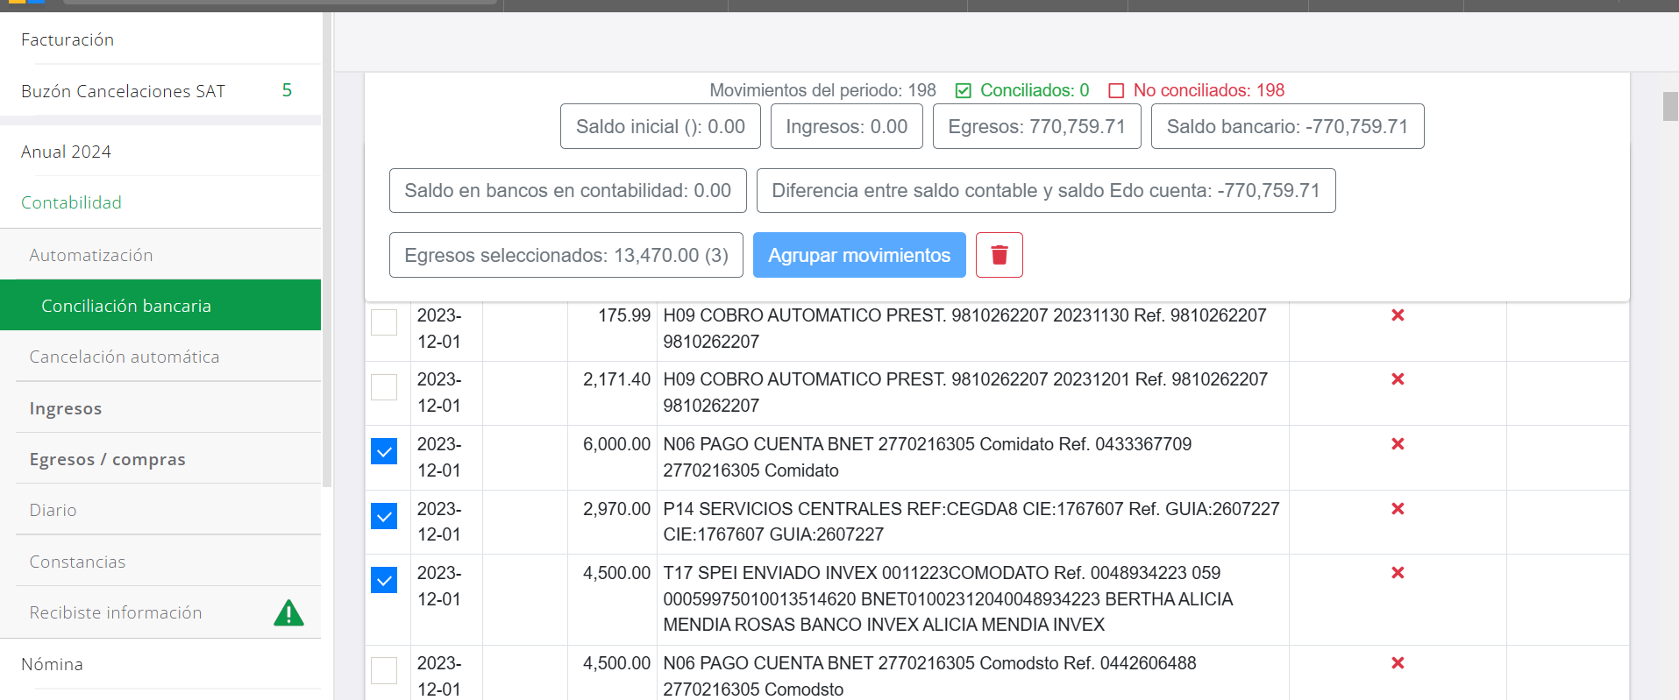The height and width of the screenshot is (700, 1679).
Task: Check the 2,171.40 Cobro Automatico row checkbox
Action: coord(384,387)
